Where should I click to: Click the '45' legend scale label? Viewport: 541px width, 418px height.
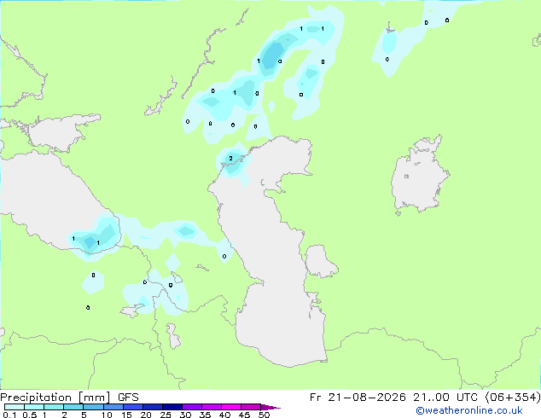click(x=244, y=415)
